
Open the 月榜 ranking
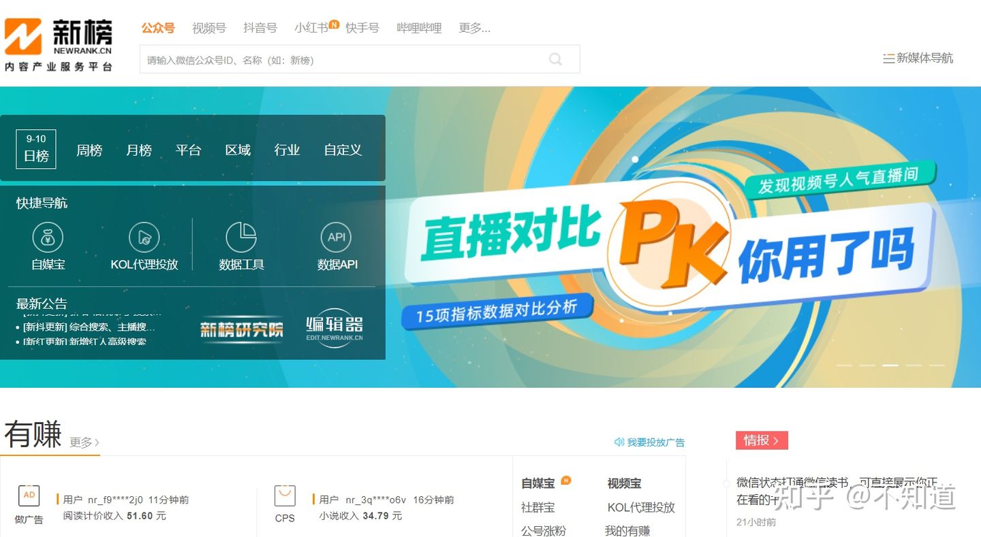click(139, 150)
